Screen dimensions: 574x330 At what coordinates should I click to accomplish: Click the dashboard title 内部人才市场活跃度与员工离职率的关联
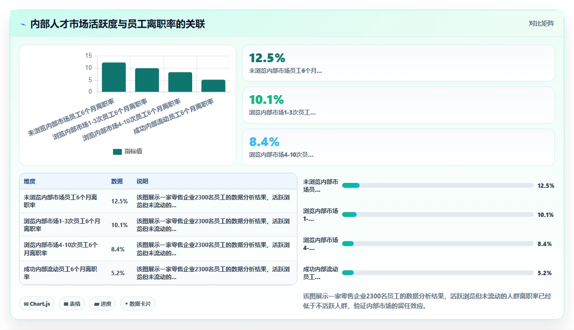[117, 24]
